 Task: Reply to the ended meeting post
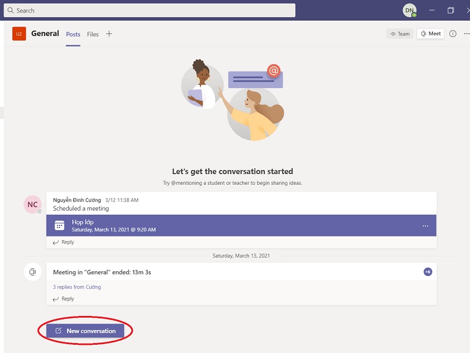(x=63, y=299)
